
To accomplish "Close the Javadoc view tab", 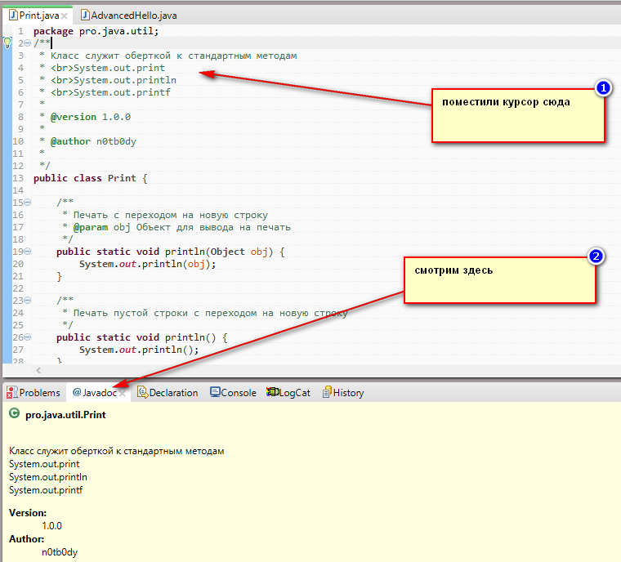I will [123, 393].
